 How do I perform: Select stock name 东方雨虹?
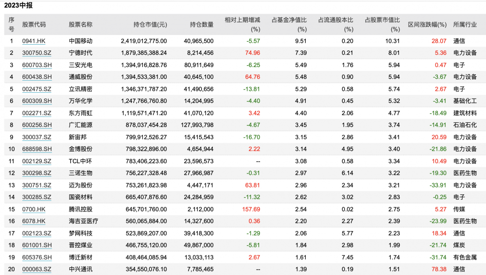click(81, 113)
